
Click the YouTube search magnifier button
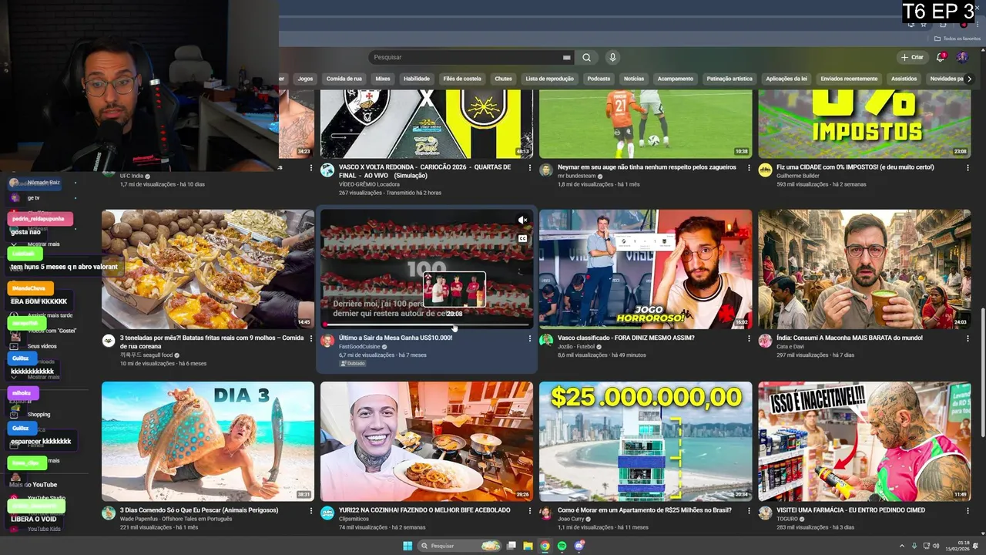click(586, 57)
